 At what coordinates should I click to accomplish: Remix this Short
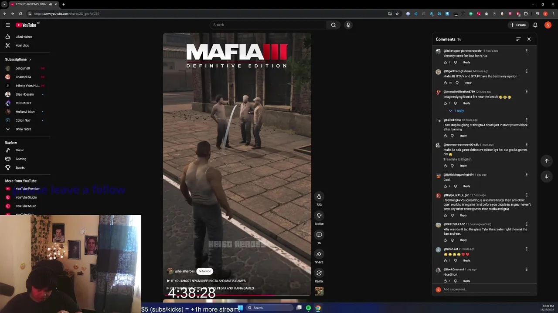click(x=319, y=273)
